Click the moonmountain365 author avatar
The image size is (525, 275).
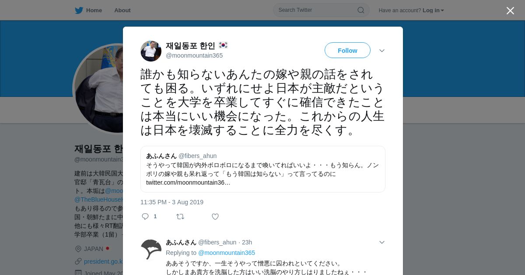[151, 51]
